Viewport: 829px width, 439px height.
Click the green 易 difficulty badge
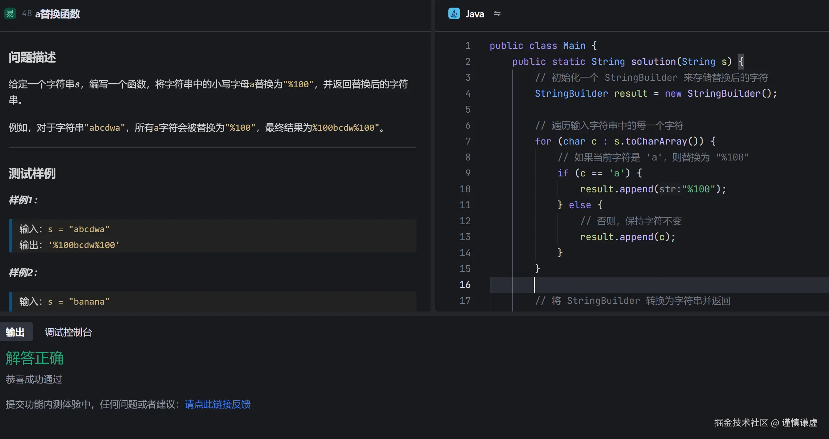(10, 14)
